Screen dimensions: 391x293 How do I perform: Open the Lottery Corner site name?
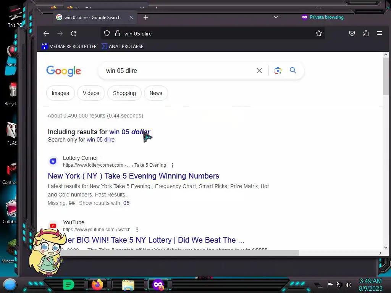click(x=81, y=158)
